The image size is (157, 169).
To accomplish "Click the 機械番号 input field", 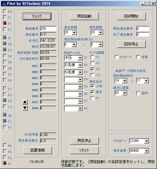I will 48,29.
